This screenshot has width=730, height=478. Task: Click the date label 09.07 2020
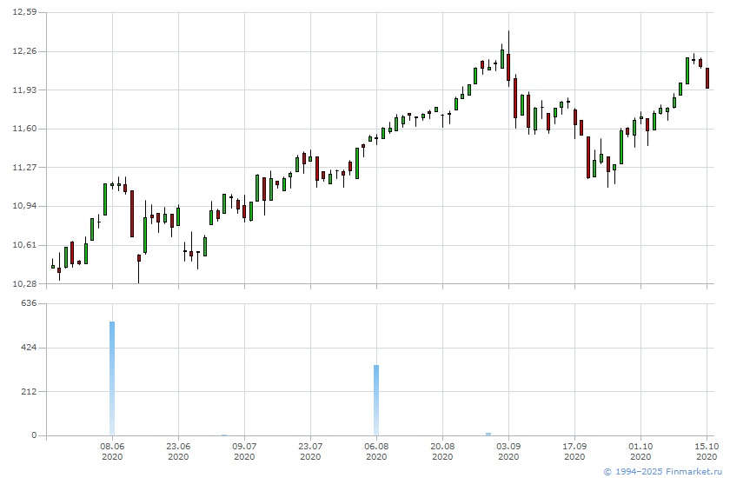click(x=244, y=451)
